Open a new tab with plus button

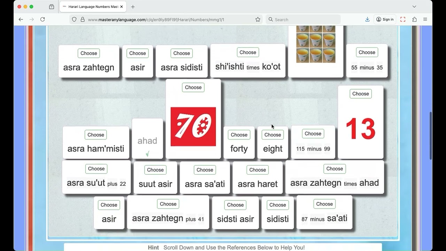133,7
